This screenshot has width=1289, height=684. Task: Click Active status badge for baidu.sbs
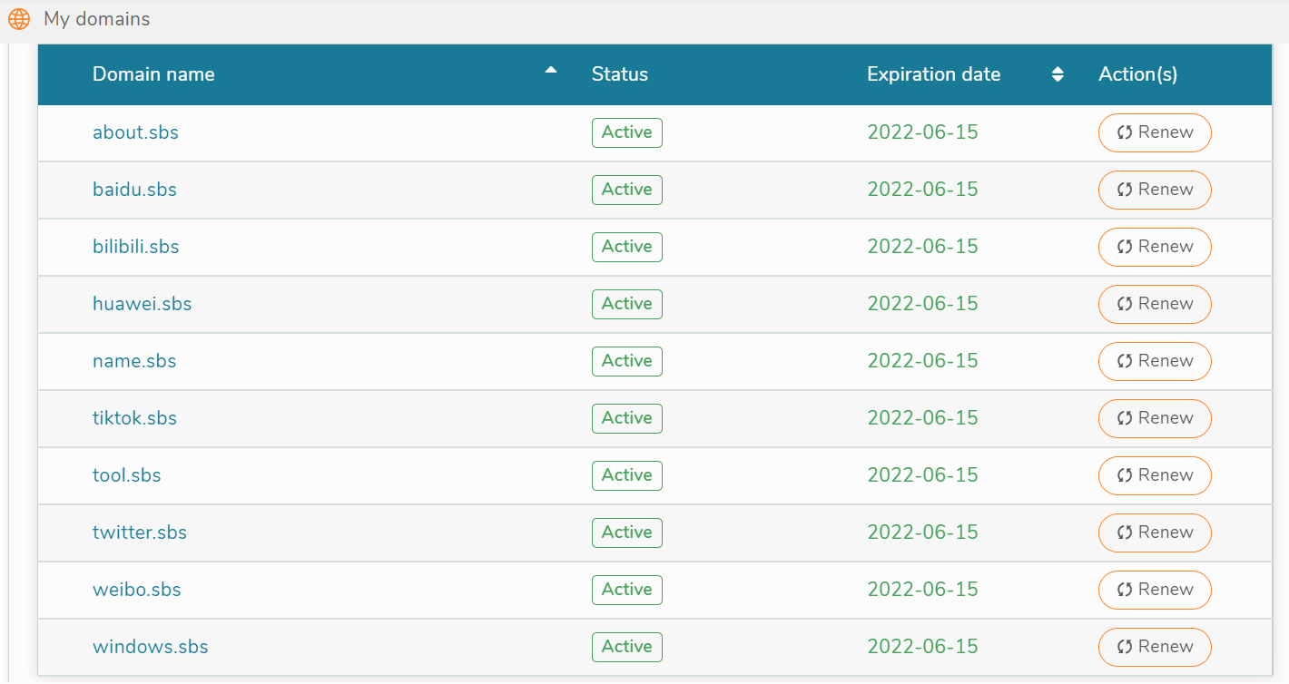(x=627, y=190)
